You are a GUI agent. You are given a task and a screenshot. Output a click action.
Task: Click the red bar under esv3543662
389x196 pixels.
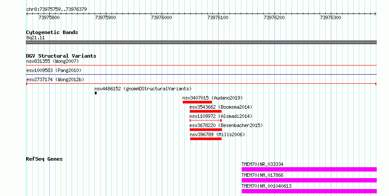point(206,111)
